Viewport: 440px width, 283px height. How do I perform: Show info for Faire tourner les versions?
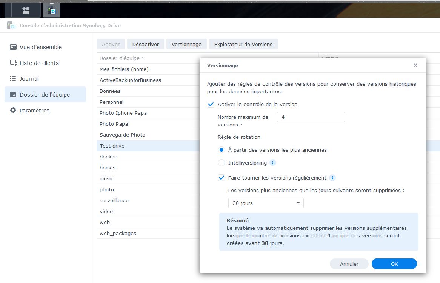pos(332,178)
